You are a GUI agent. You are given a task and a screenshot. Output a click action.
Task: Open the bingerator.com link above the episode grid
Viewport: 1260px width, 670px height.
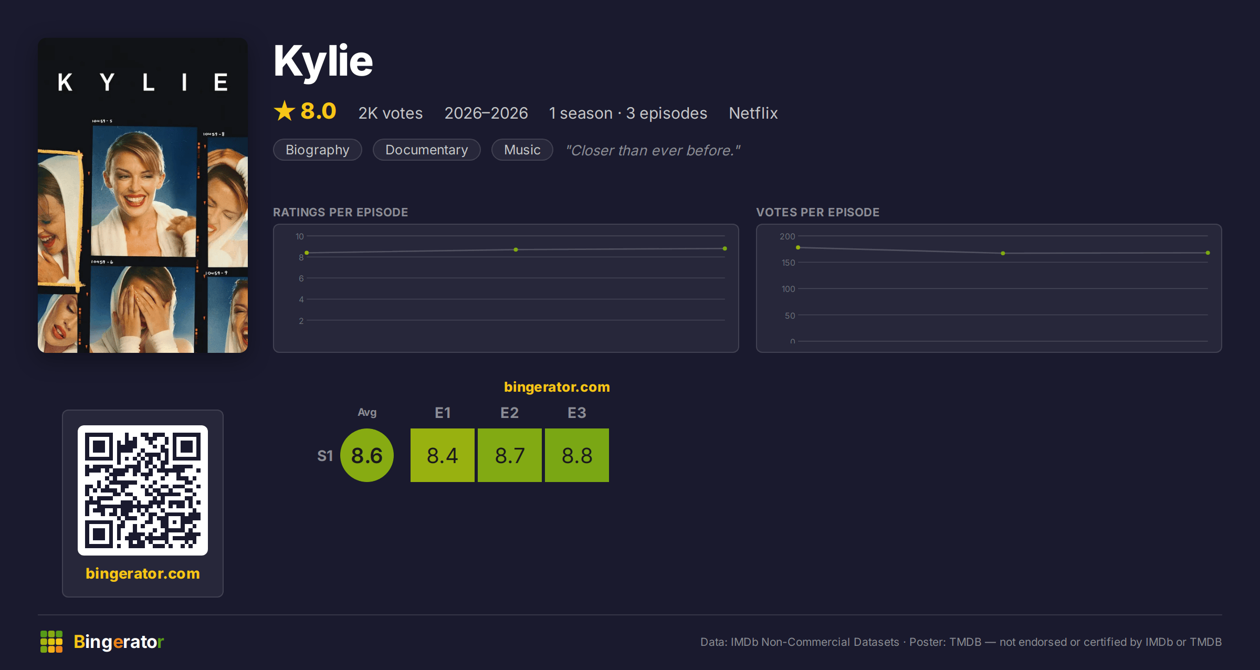pos(557,387)
